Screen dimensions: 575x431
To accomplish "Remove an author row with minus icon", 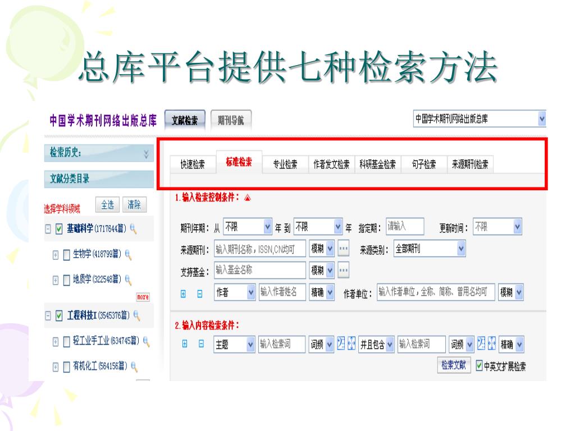I will (x=200, y=294).
